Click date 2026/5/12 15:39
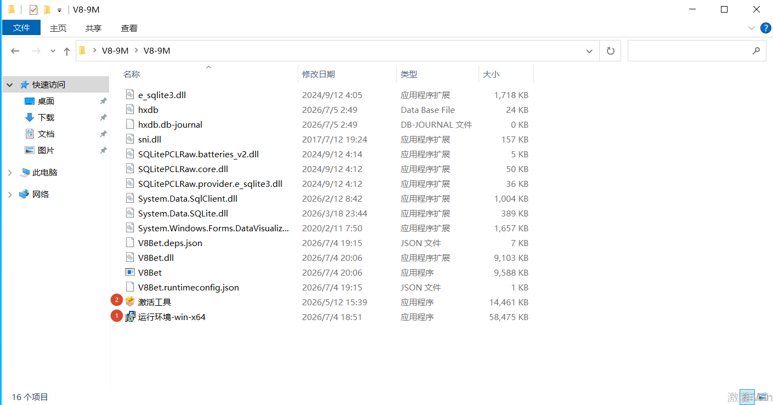 (x=334, y=302)
